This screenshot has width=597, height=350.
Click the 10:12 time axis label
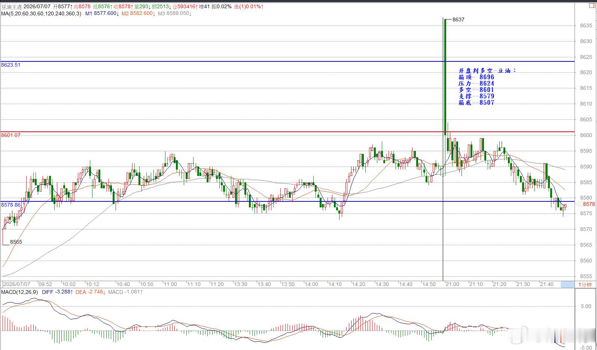click(x=92, y=284)
